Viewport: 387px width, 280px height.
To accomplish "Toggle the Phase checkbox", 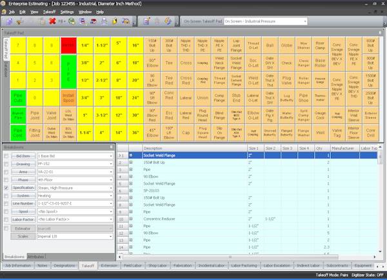I will coord(6,180).
